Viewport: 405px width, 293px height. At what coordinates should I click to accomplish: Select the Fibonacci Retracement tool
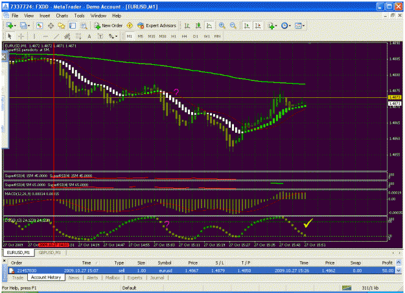pyautogui.click(x=78, y=36)
